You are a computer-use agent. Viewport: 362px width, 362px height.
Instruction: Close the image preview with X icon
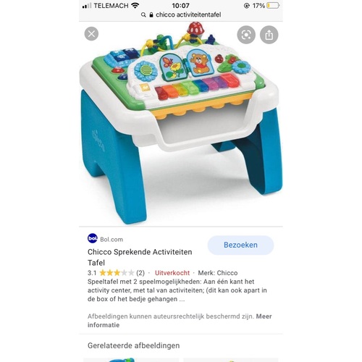click(91, 34)
